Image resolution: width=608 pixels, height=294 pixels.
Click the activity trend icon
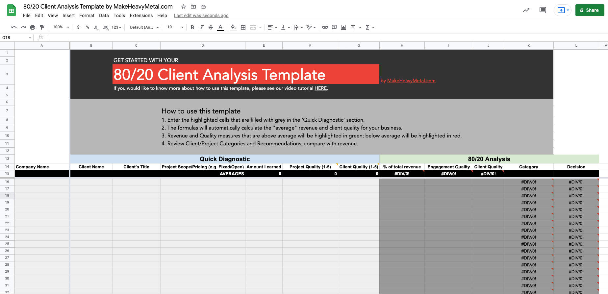tap(526, 10)
